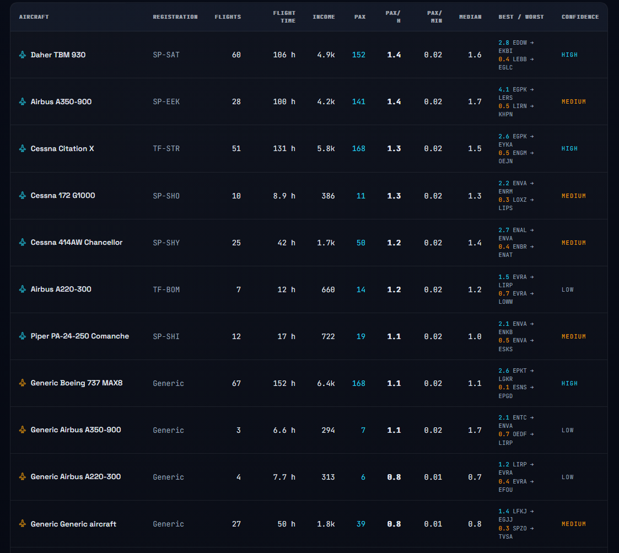Click the airplane icon beside Daher TBM 930
Image resolution: width=619 pixels, height=553 pixels.
tap(23, 55)
